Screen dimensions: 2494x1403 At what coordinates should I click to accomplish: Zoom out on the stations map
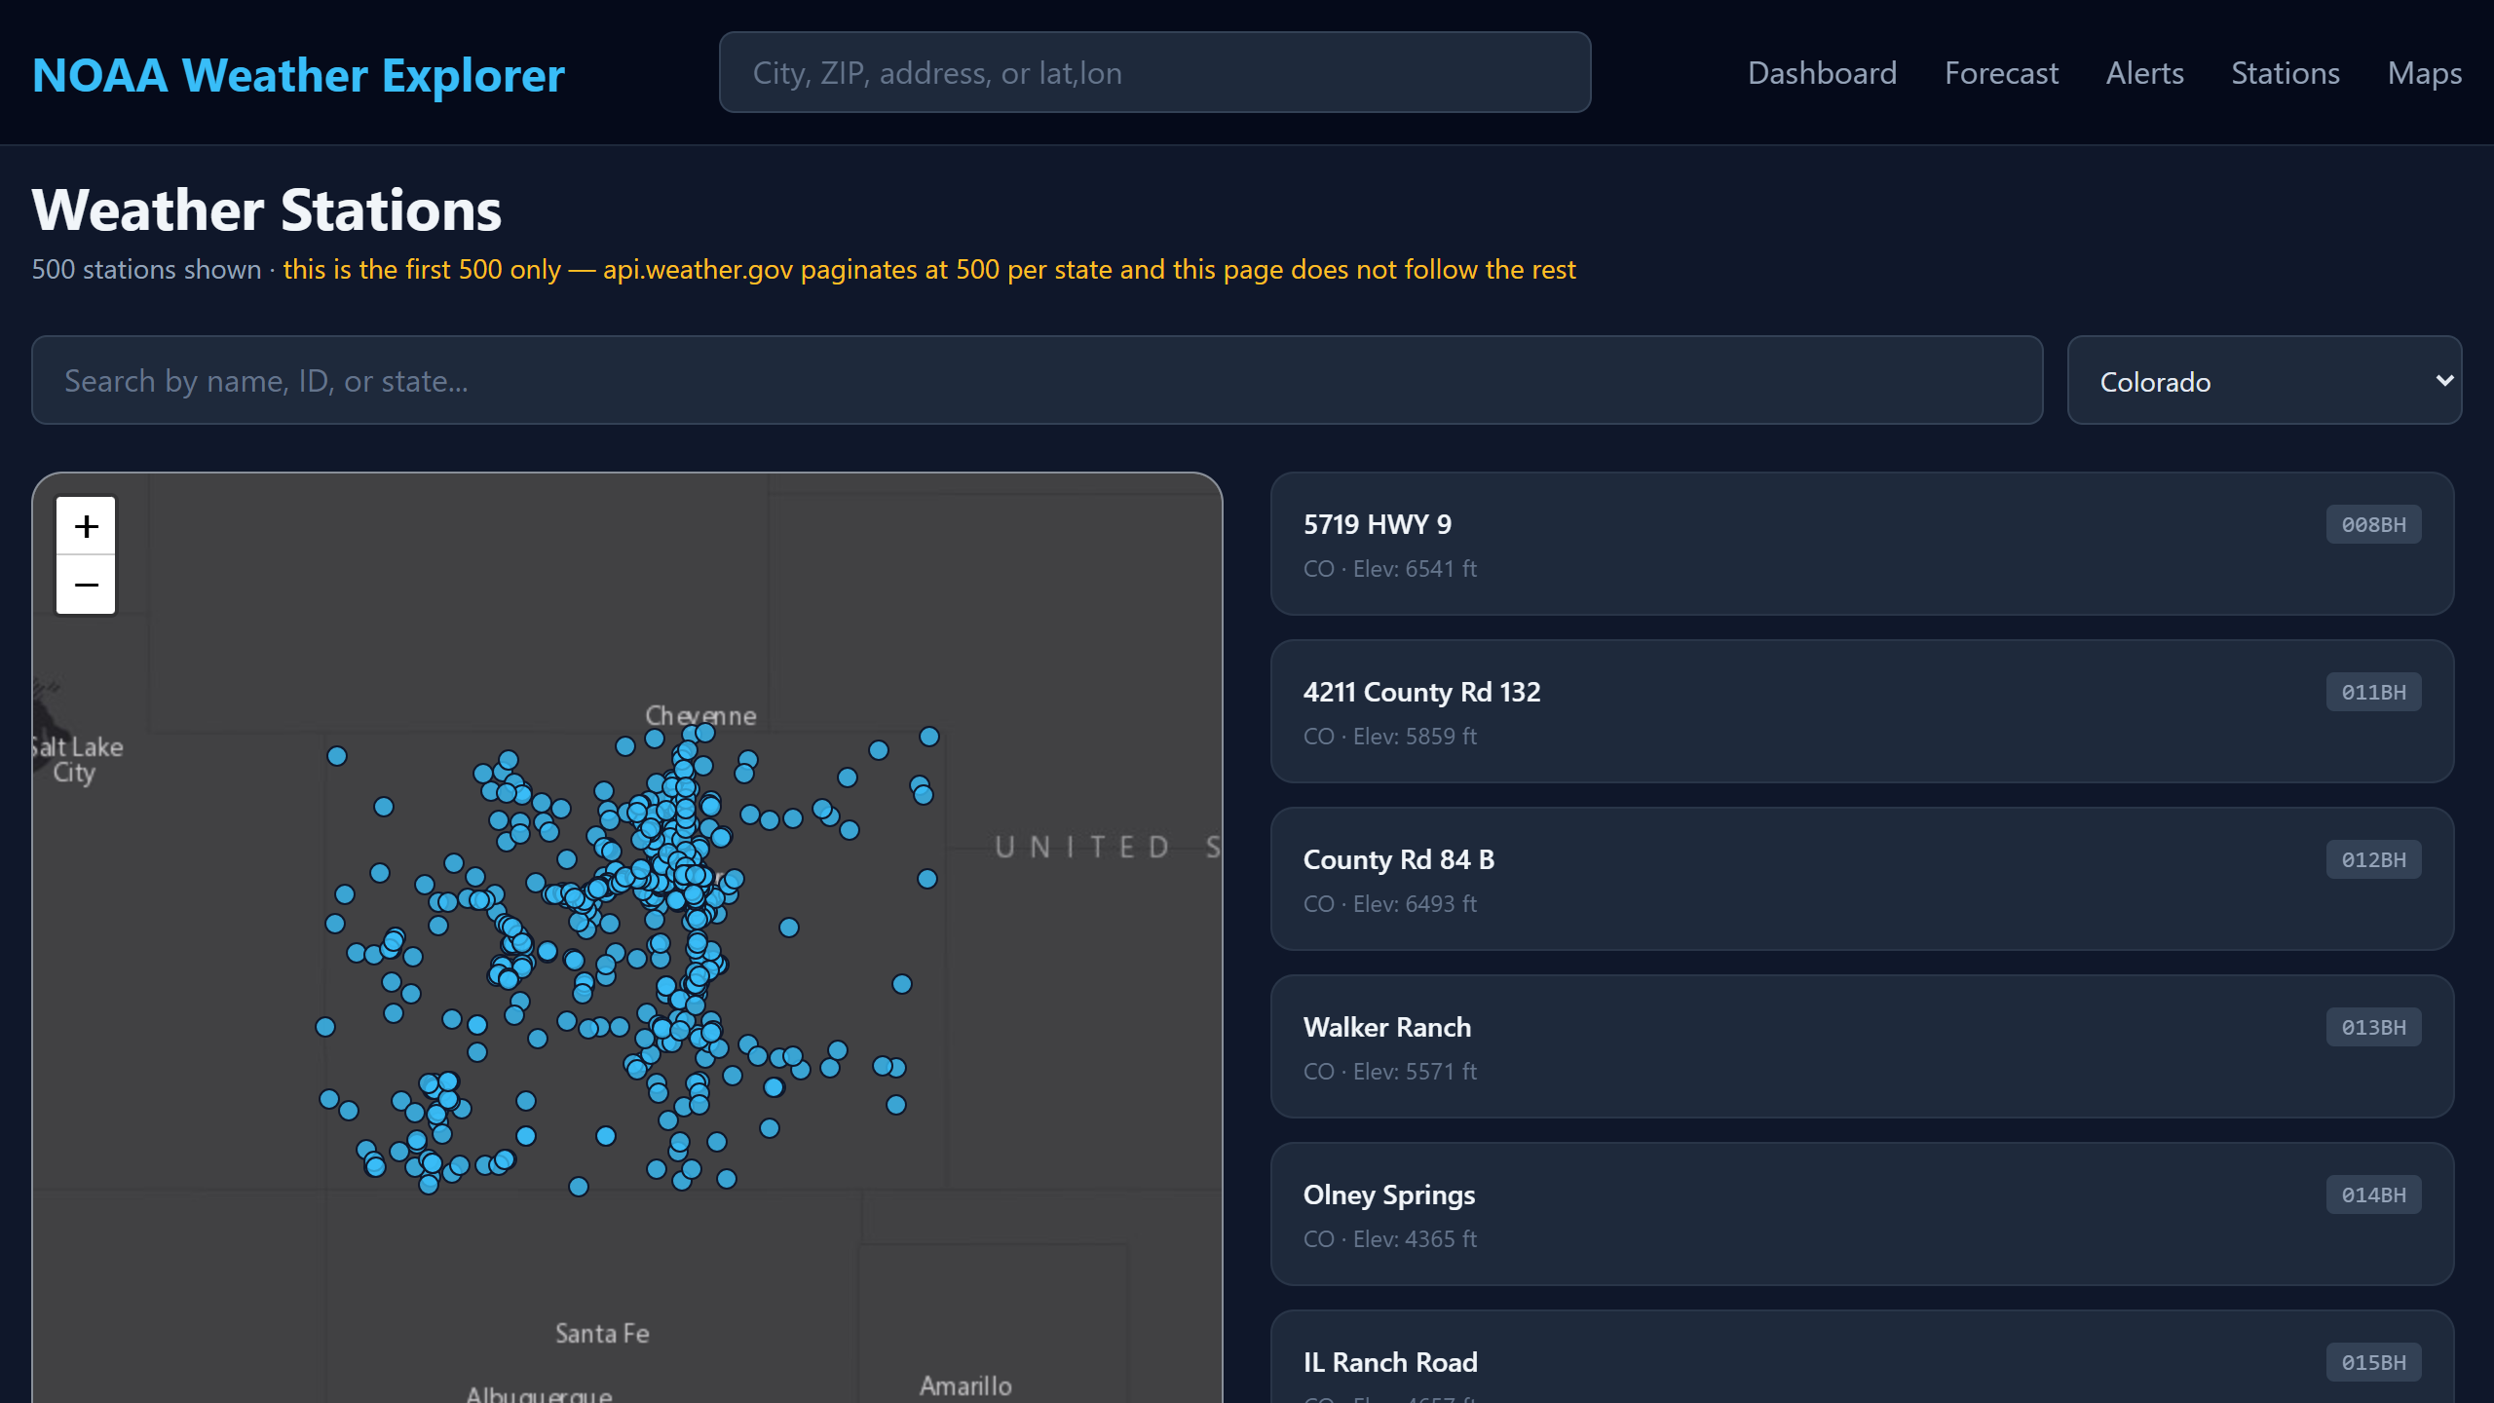pyautogui.click(x=86, y=585)
